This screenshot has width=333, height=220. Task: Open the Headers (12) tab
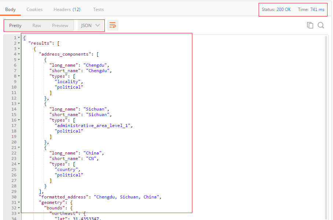67,10
